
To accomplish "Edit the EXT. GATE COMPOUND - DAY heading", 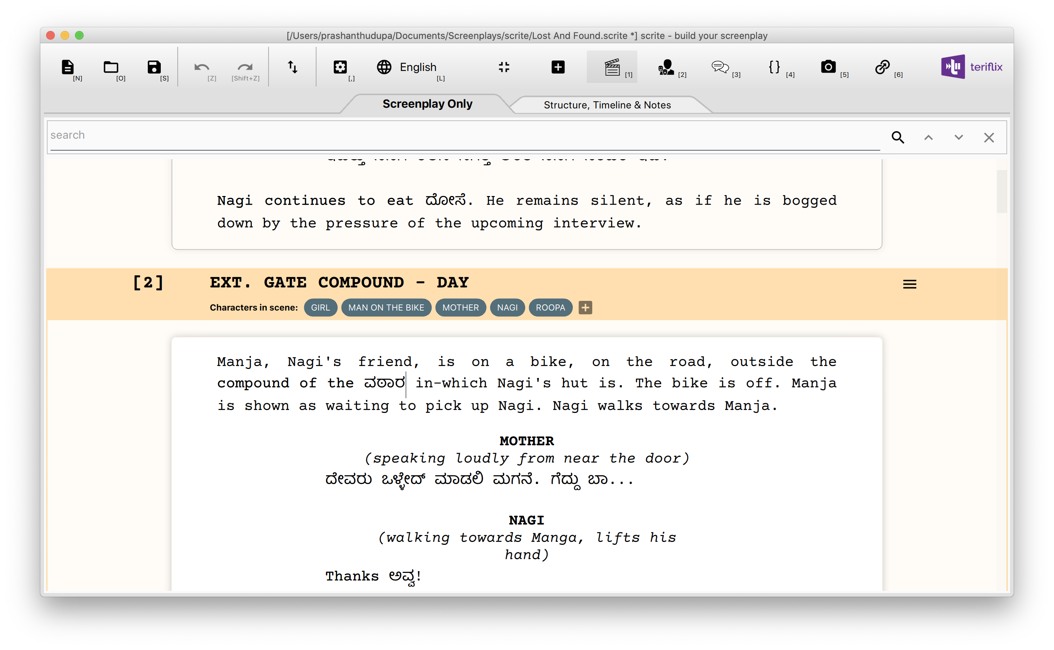I will pyautogui.click(x=339, y=282).
